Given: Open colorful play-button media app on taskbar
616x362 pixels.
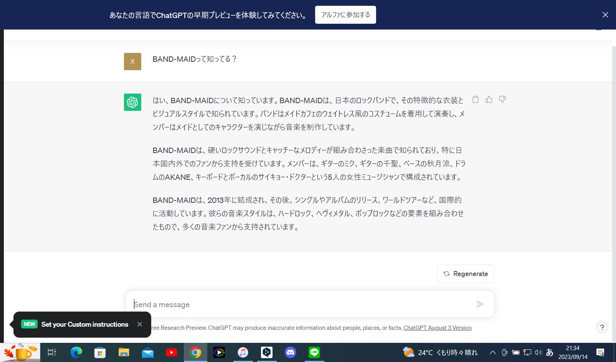Looking at the screenshot, I should [x=219, y=352].
